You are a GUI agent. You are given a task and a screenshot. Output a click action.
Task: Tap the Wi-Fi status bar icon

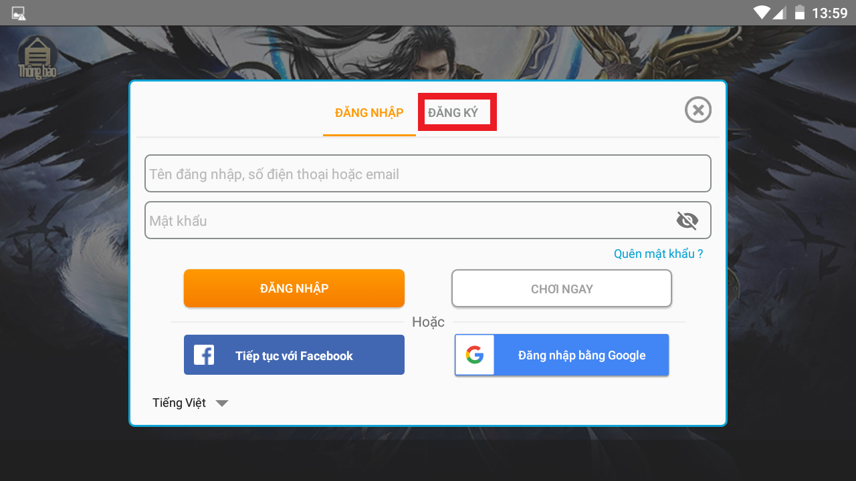pos(761,12)
